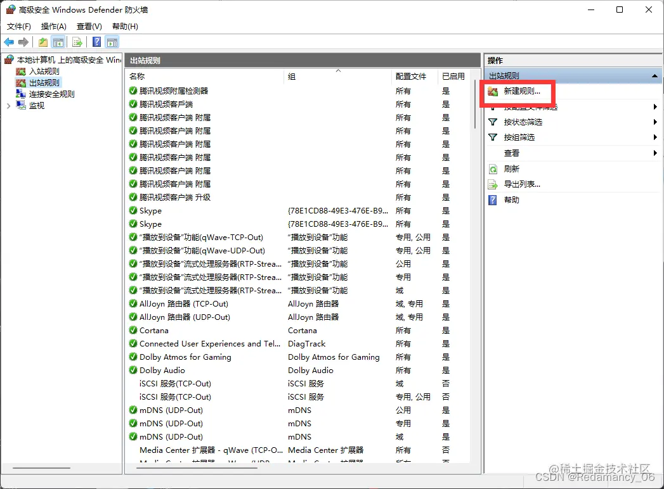Open the 操作(A) menu

[x=53, y=26]
